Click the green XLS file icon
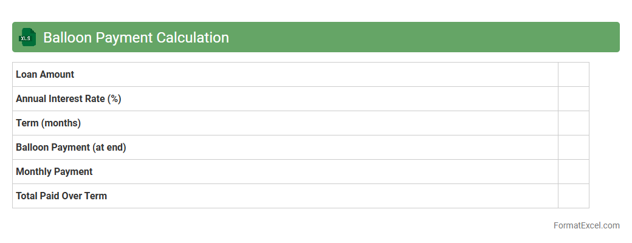 click(27, 38)
